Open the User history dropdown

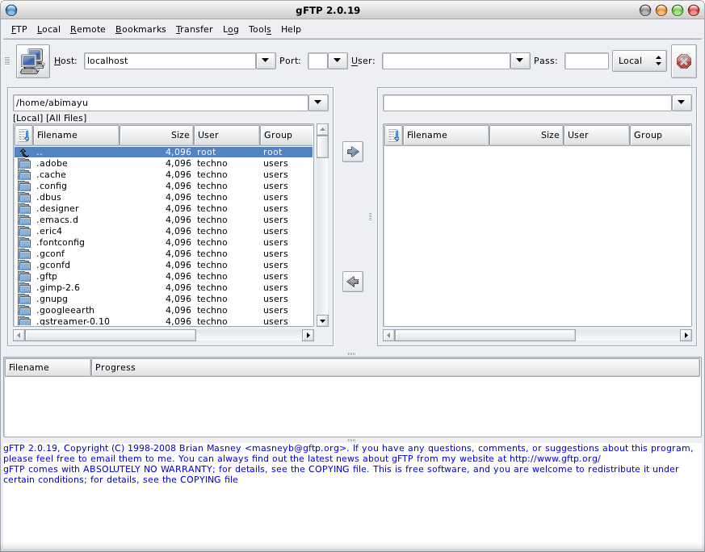[x=520, y=61]
